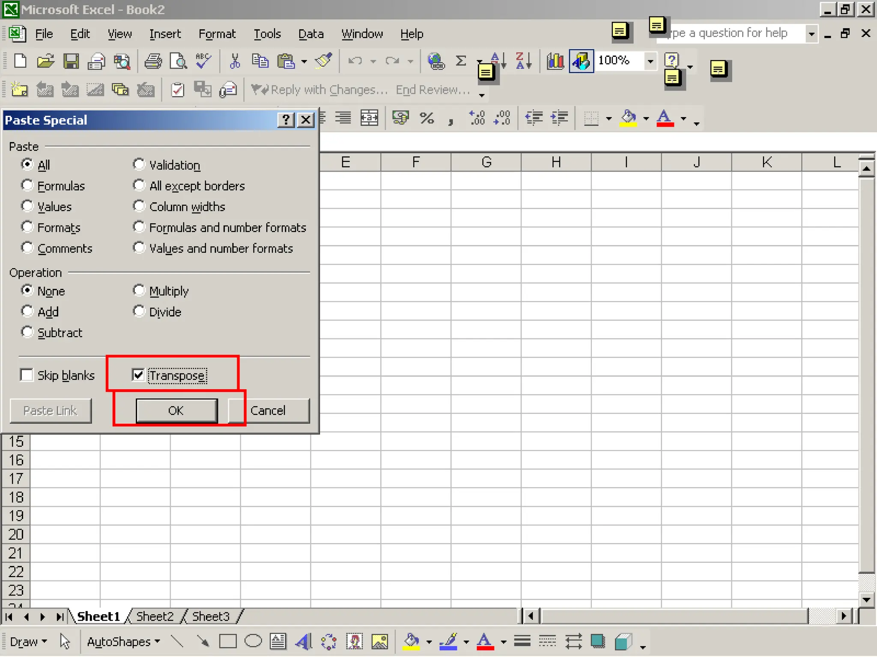This screenshot has width=877, height=657.
Task: Click the Cut scissors icon
Action: [235, 62]
